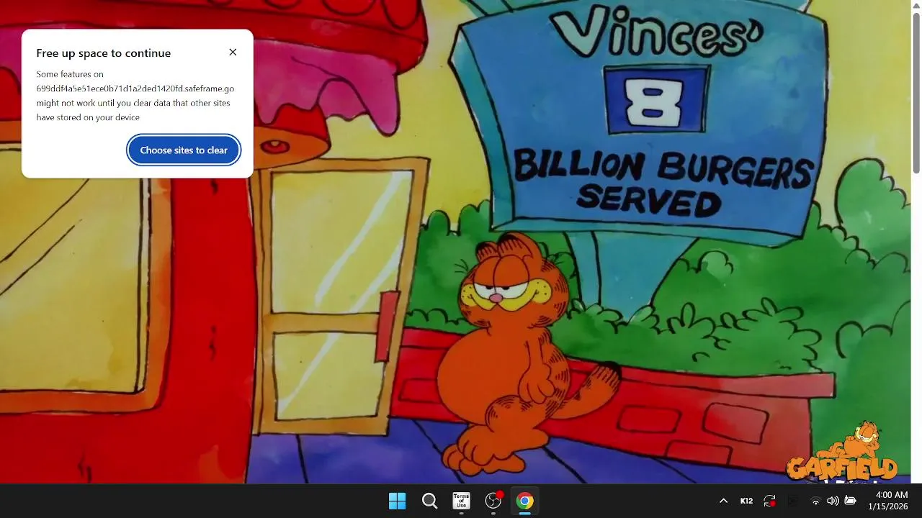This screenshot has height=518, width=922.
Task: Open the Terms of Use taskbar app
Action: point(461,501)
